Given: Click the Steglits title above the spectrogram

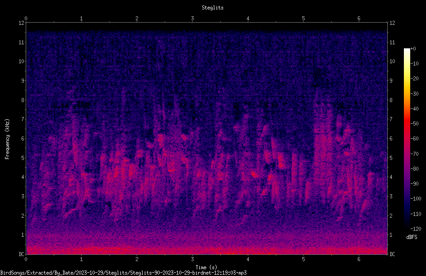Looking at the screenshot, I should 213,8.
